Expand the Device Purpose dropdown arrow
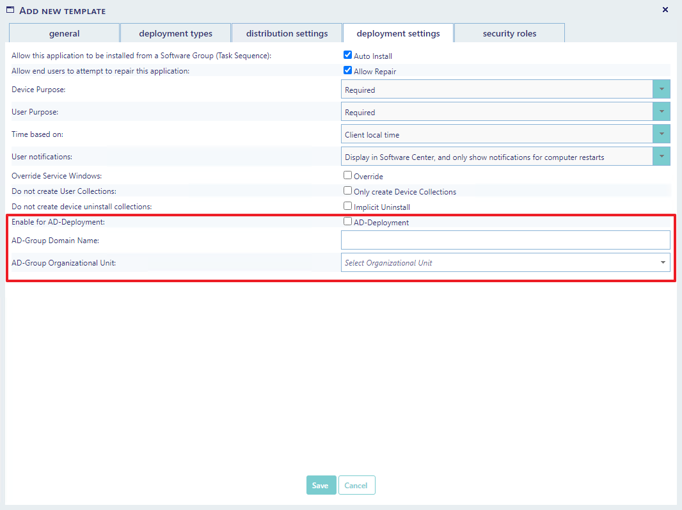 [x=661, y=90]
